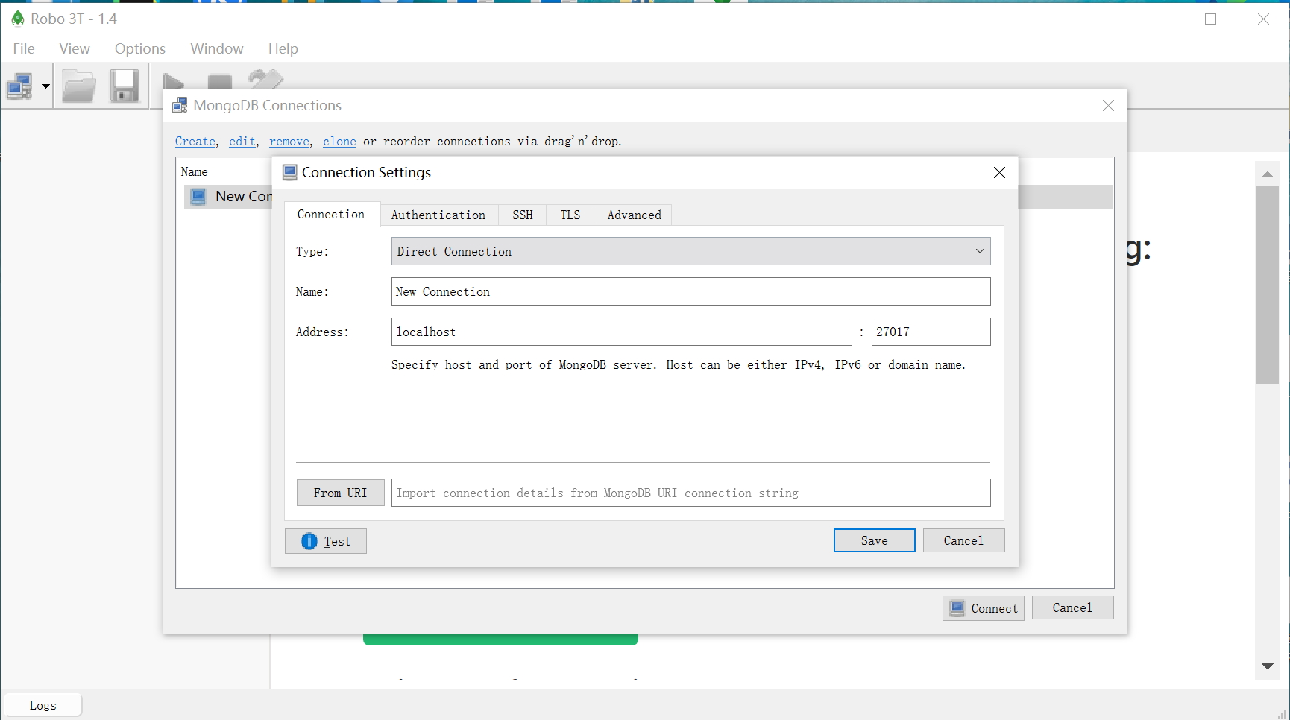Open the Type Direct Connection dropdown

[x=691, y=251]
